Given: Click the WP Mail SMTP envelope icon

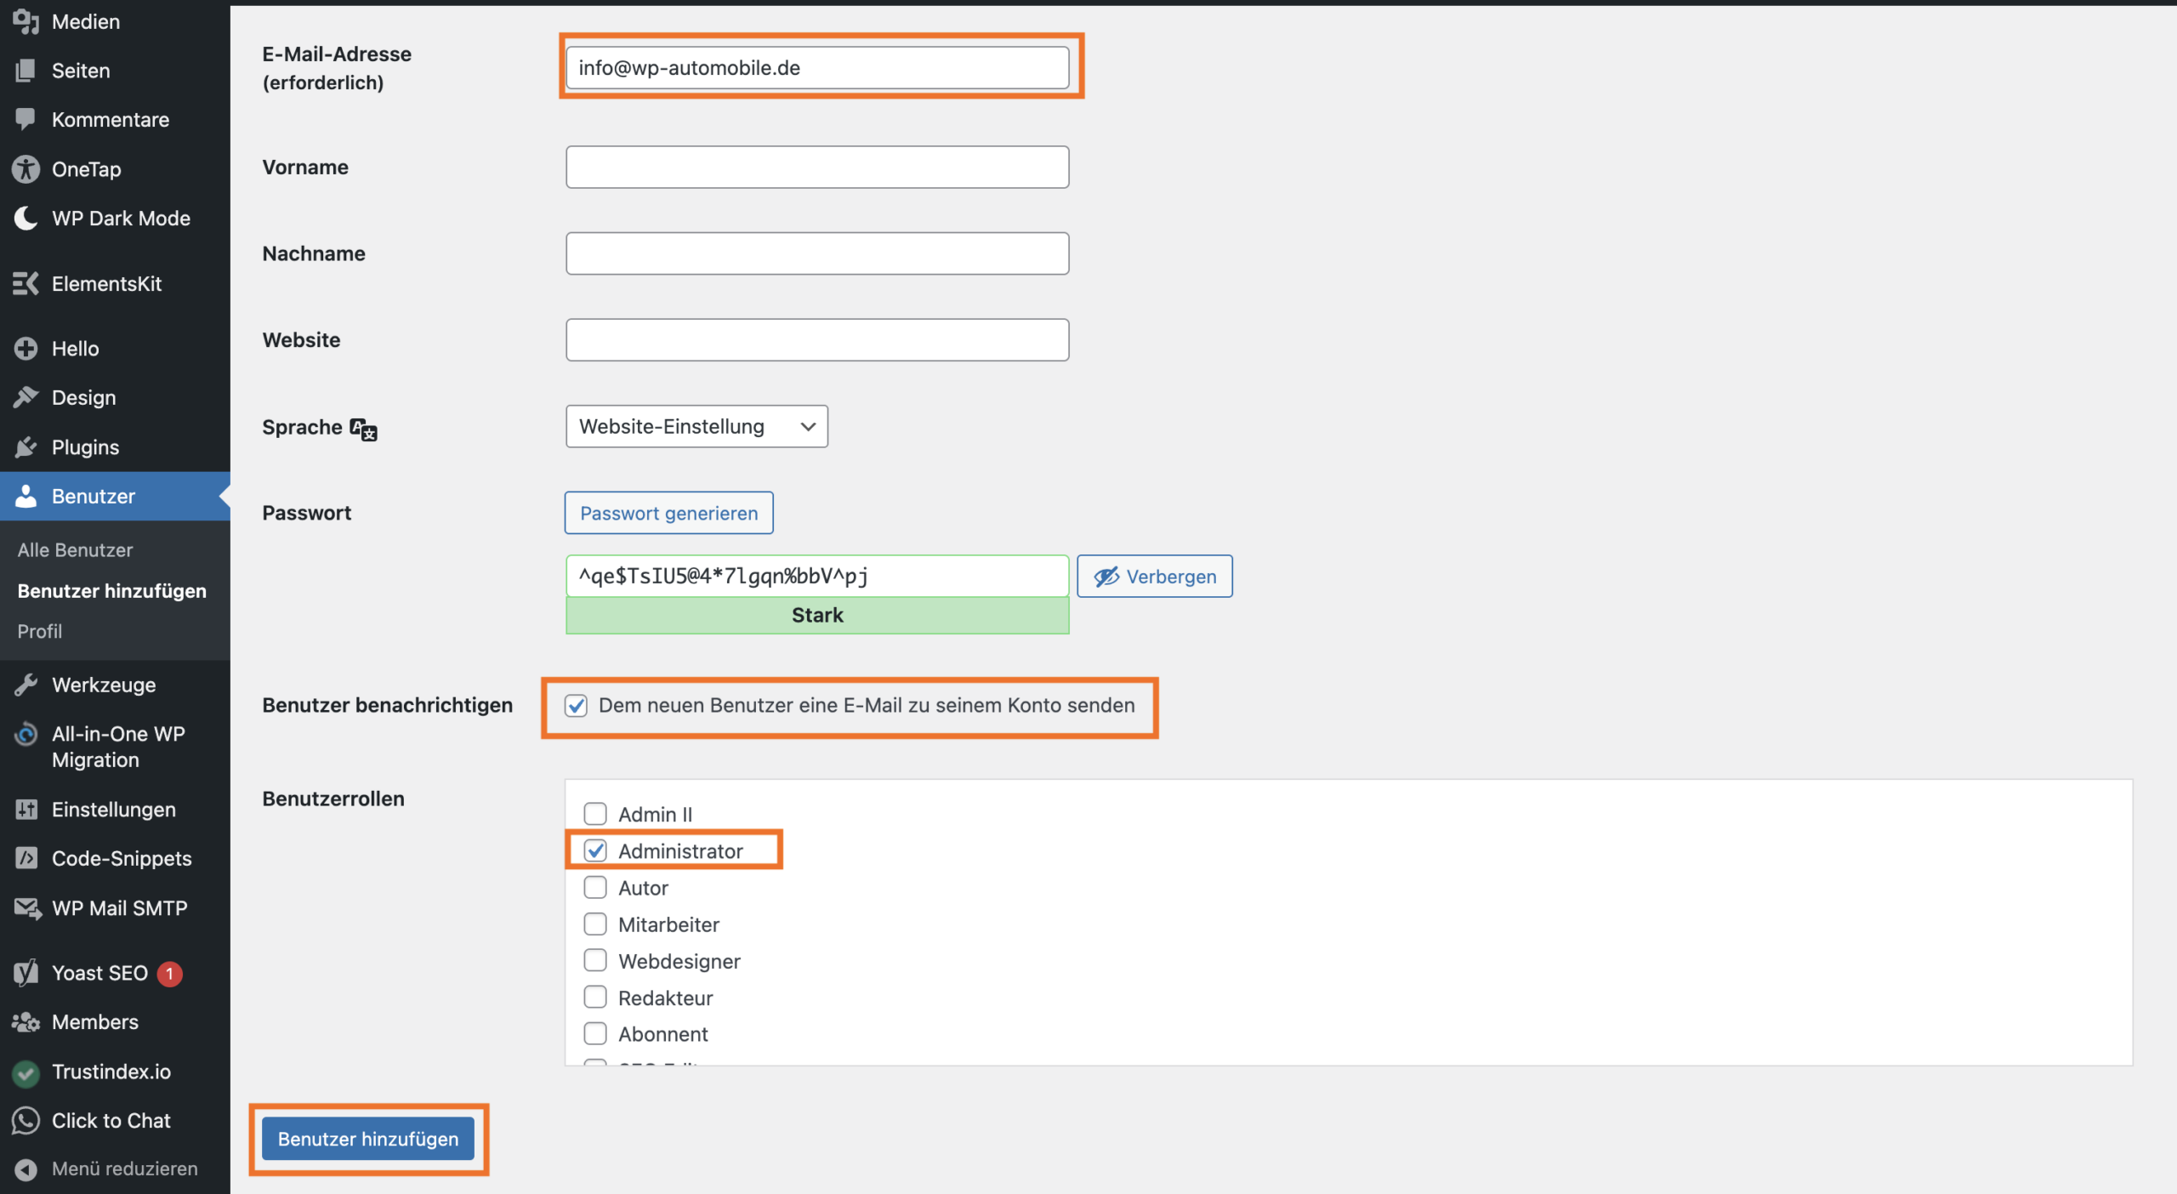Looking at the screenshot, I should coord(27,908).
